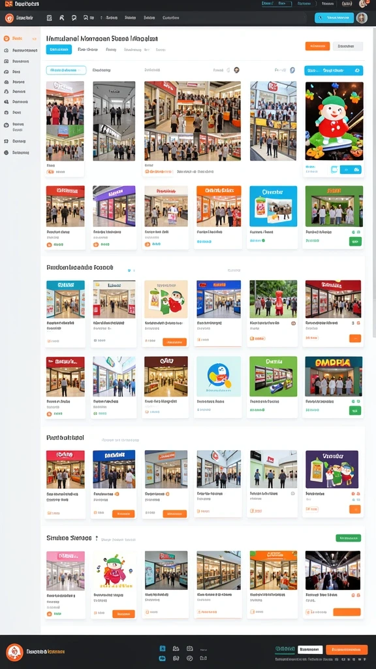The height and width of the screenshot is (669, 376).
Task: Open the blue bird logo thumbnail on teal
Action: point(219,377)
